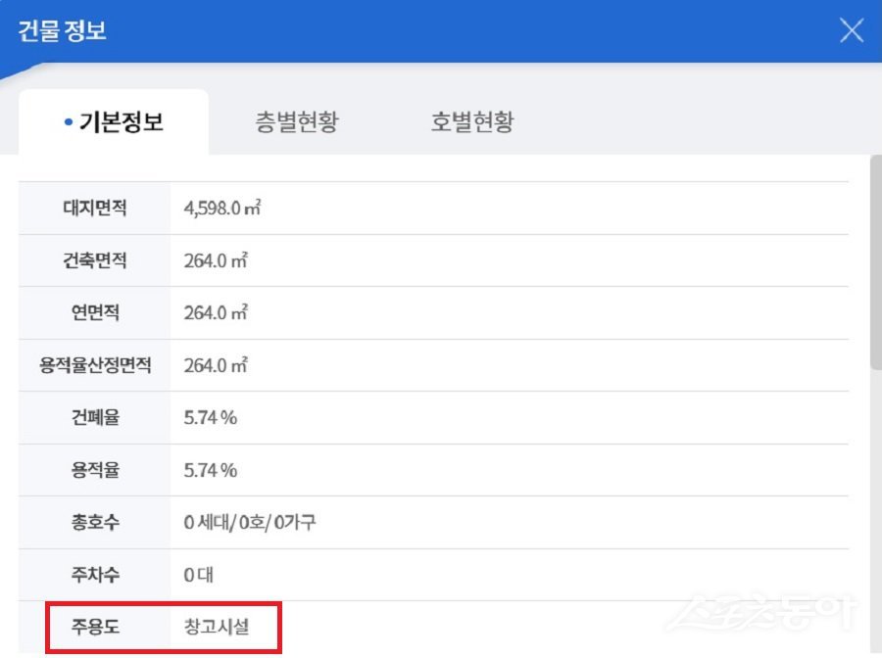The image size is (882, 658).
Task: Click the 창고시설 value in red box
Action: pos(217,628)
